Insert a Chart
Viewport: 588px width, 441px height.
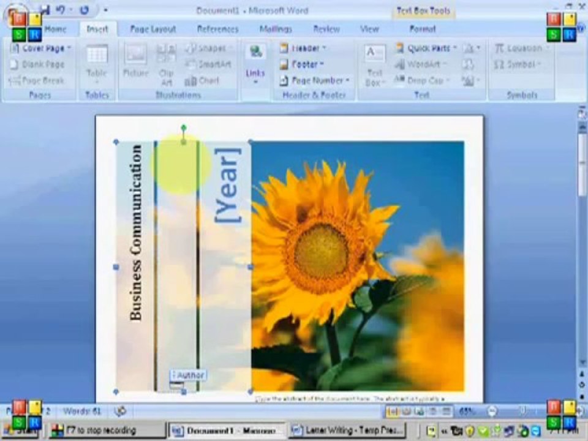pyautogui.click(x=202, y=81)
